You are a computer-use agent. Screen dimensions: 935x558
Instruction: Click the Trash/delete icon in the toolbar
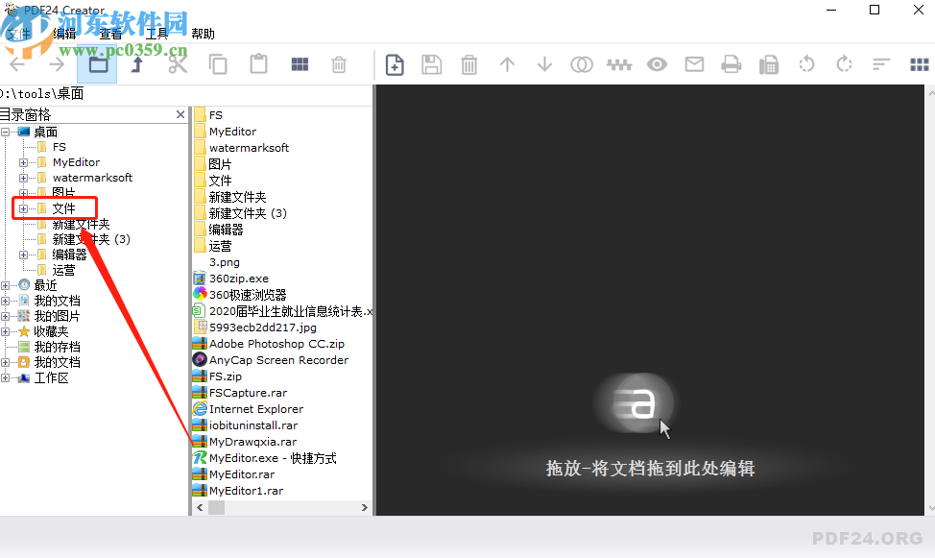pyautogui.click(x=338, y=64)
